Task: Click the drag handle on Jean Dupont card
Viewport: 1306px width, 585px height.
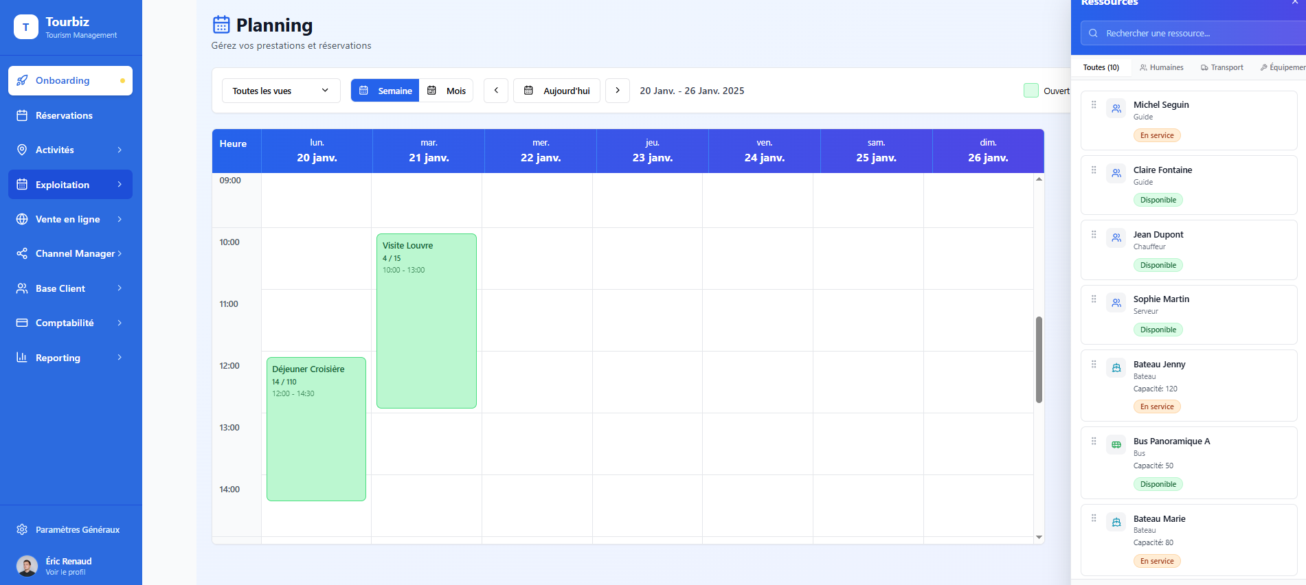Action: [1094, 234]
